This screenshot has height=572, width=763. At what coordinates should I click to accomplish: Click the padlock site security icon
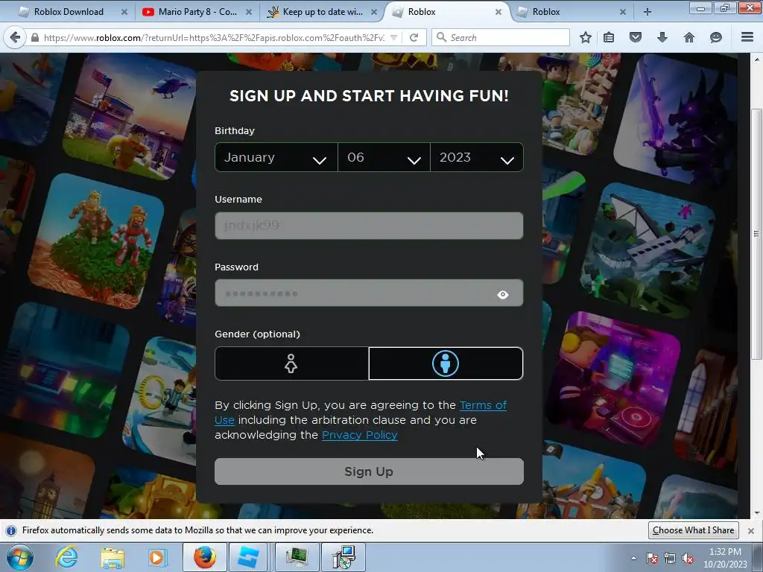pyautogui.click(x=35, y=37)
